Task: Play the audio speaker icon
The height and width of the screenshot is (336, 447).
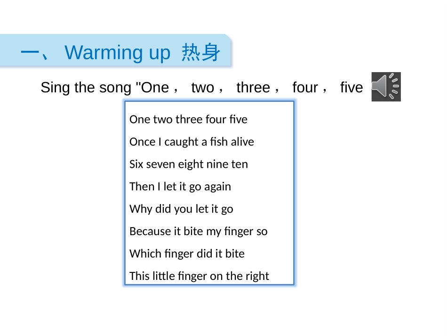Action: pos(386,87)
